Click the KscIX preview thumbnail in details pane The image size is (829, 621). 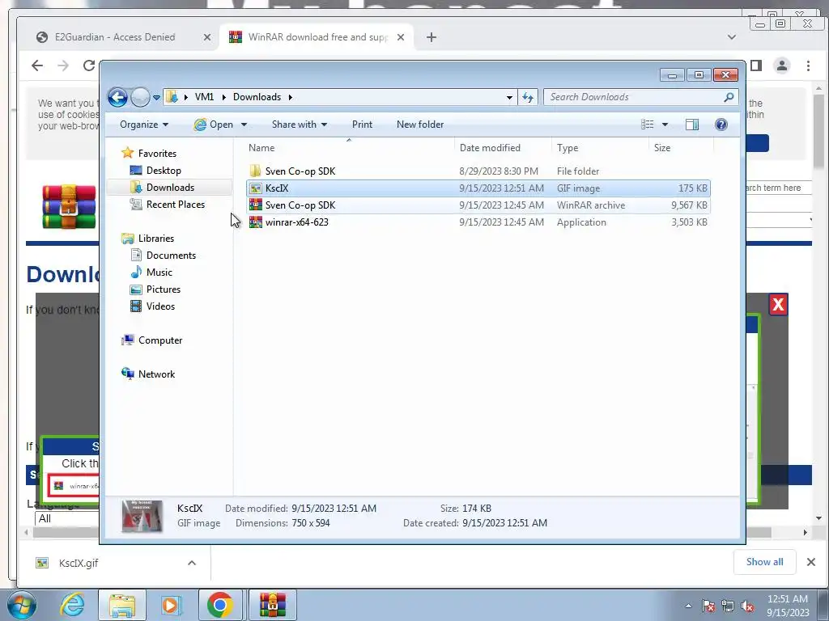[142, 516]
